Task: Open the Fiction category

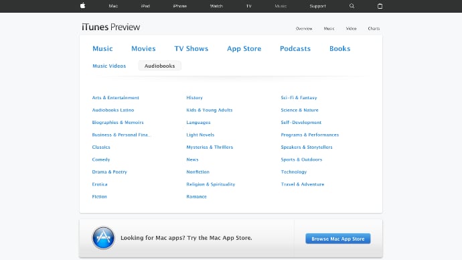Action: (99, 196)
